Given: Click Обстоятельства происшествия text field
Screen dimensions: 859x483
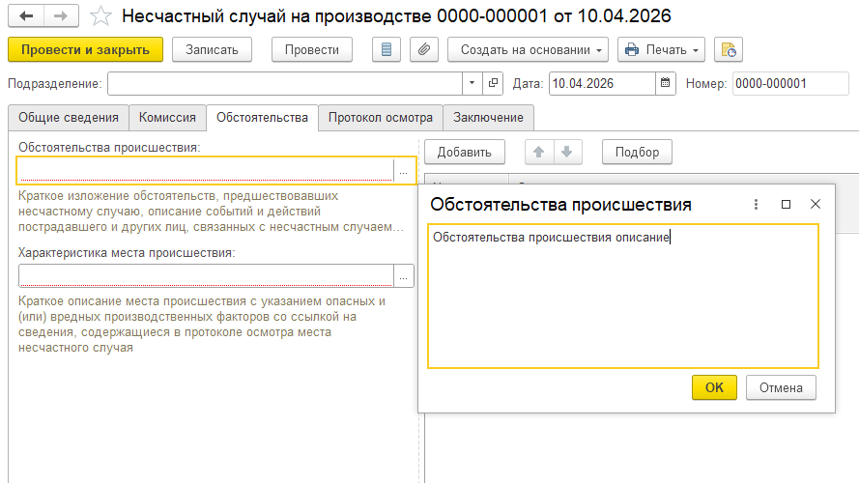Looking at the screenshot, I should 206,170.
